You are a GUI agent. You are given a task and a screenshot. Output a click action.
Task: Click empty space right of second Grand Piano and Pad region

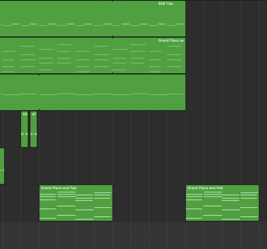coord(263,203)
